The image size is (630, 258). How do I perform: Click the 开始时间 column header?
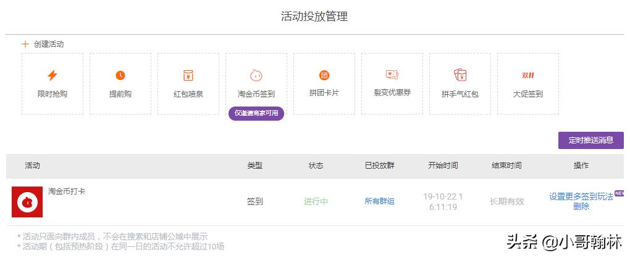(443, 166)
